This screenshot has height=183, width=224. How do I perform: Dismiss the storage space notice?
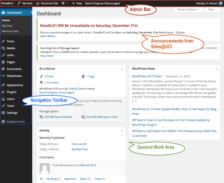[x=211, y=48]
